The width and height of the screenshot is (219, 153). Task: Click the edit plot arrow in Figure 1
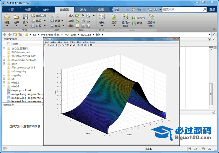coord(57,45)
